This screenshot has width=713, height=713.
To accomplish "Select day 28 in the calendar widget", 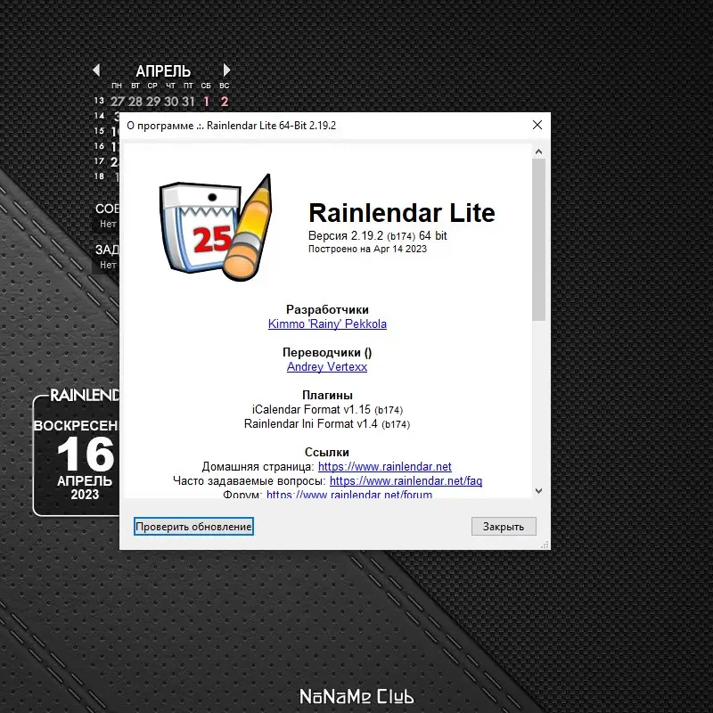I will pos(135,102).
